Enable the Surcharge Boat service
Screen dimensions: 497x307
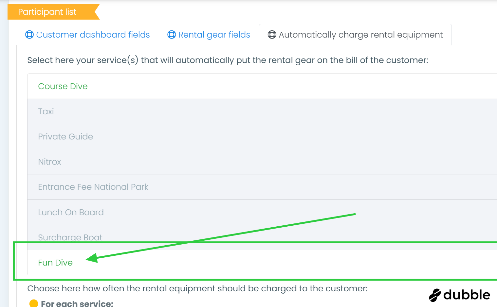70,237
